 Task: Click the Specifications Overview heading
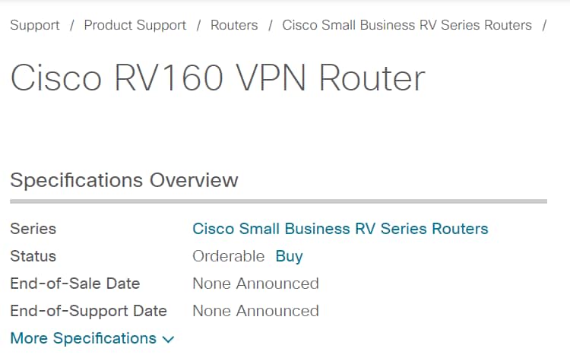[125, 180]
